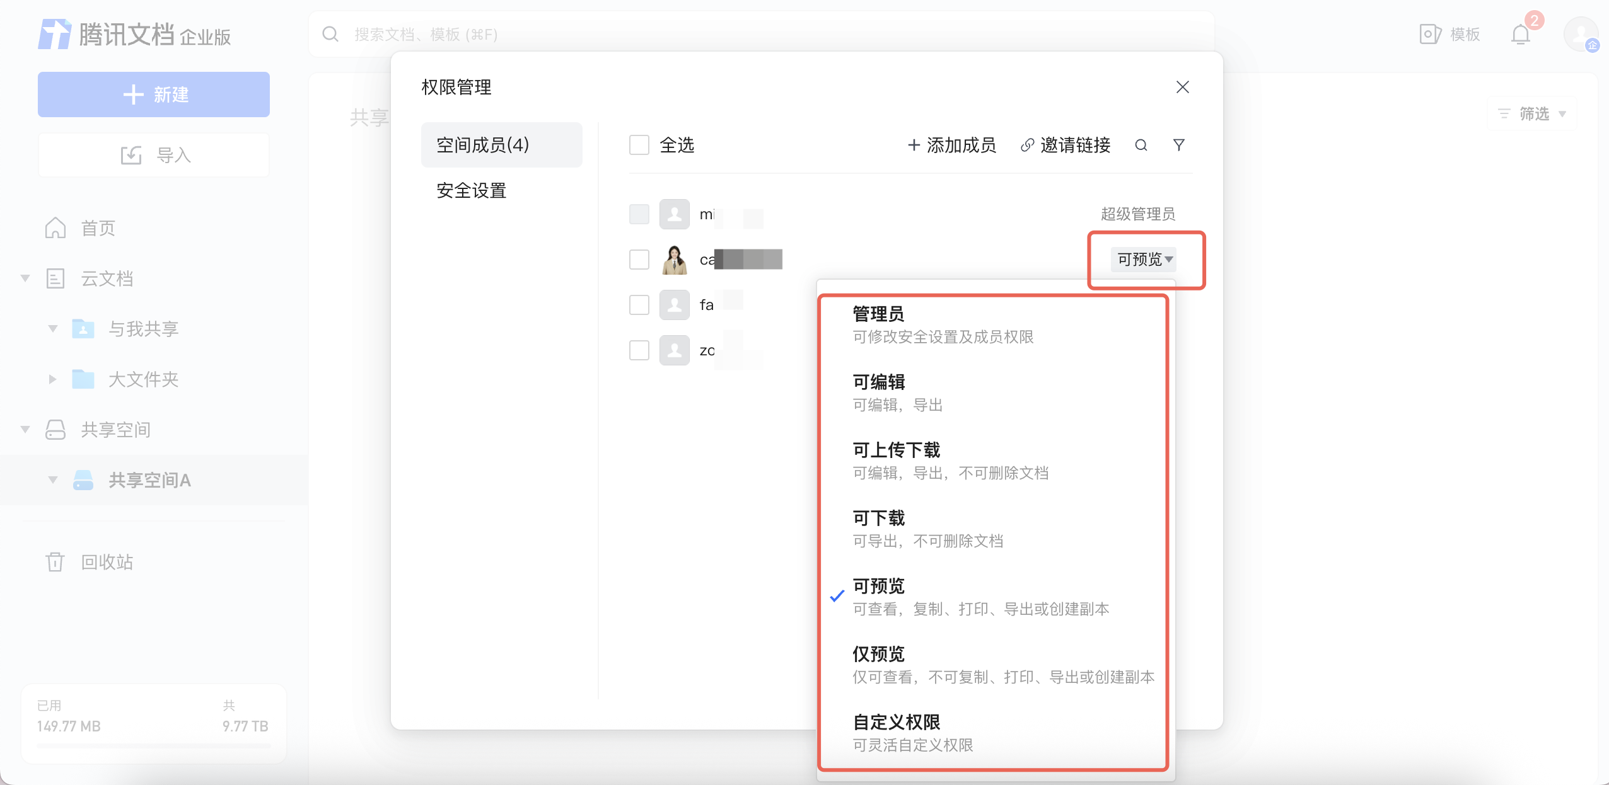The width and height of the screenshot is (1609, 785).
Task: Click the member filter funnel icon
Action: (1178, 146)
